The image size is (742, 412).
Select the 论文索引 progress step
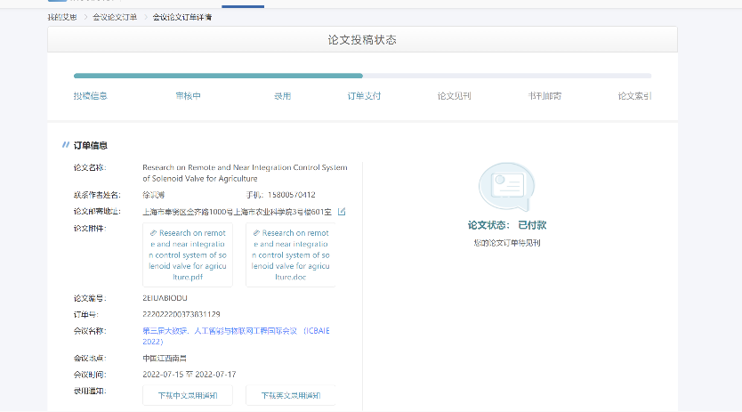[x=634, y=96]
